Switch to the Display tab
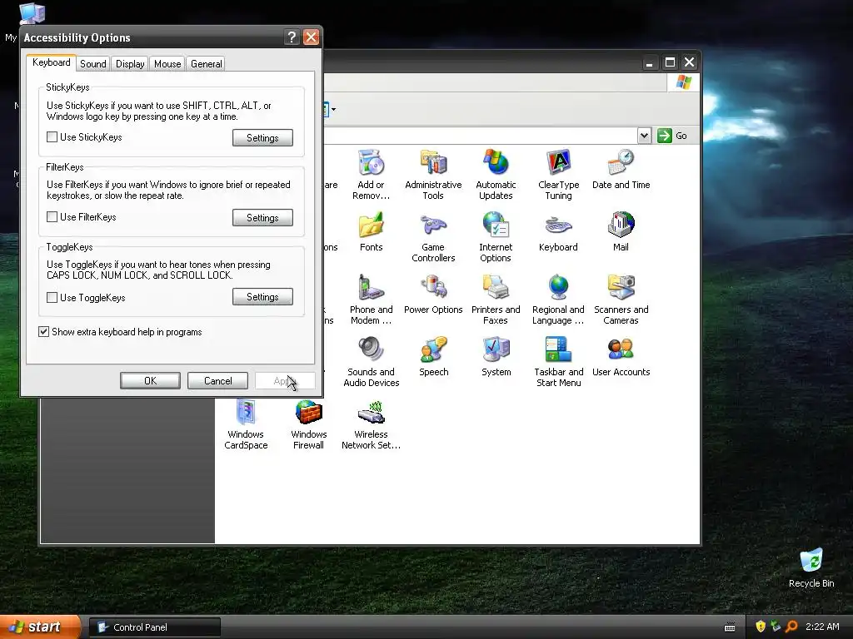Viewport: 853px width, 639px height. point(130,63)
